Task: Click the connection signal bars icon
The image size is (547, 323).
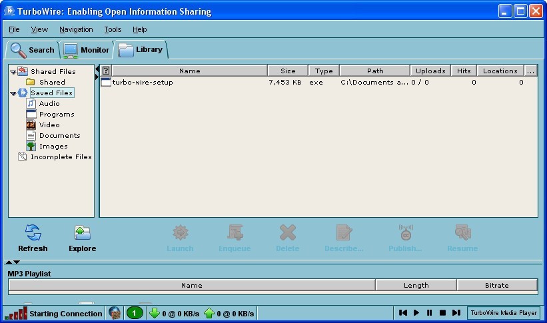Action: click(16, 314)
